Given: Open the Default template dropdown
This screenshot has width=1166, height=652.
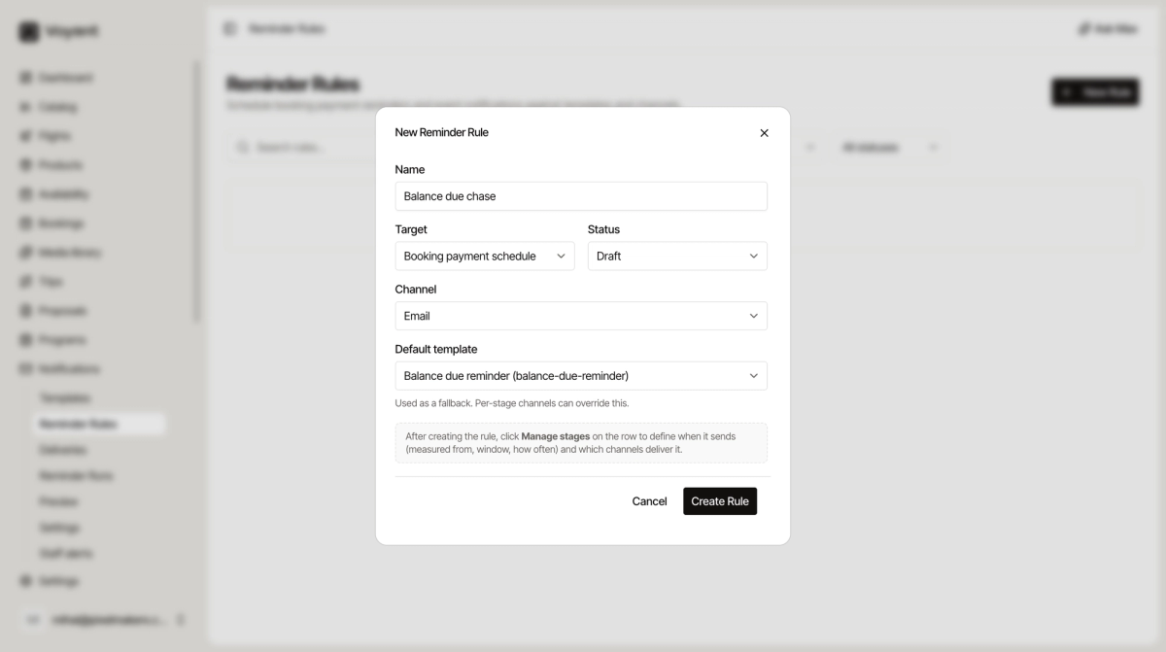Looking at the screenshot, I should point(581,376).
